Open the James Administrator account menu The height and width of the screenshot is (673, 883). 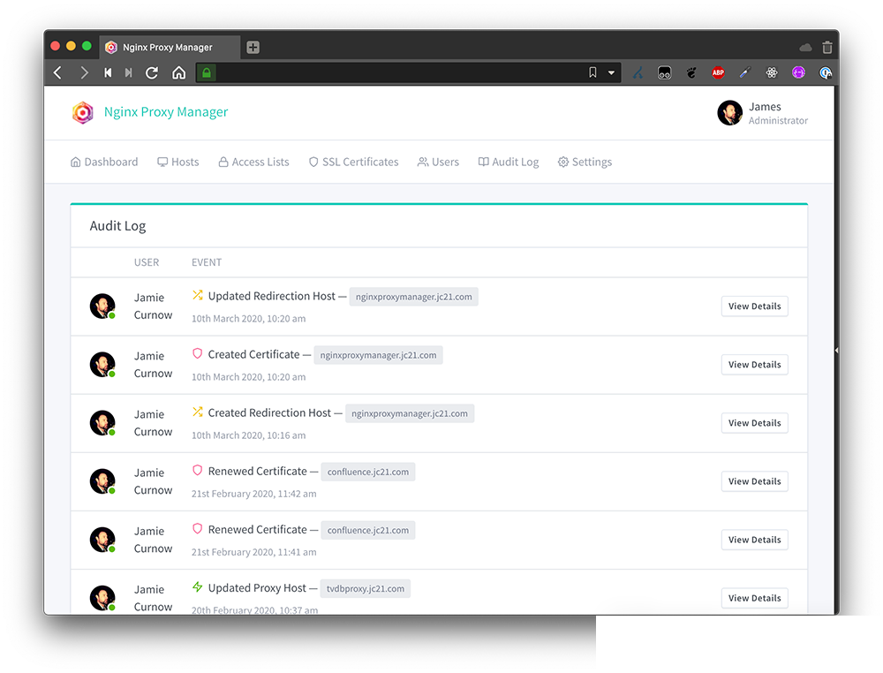pos(763,113)
